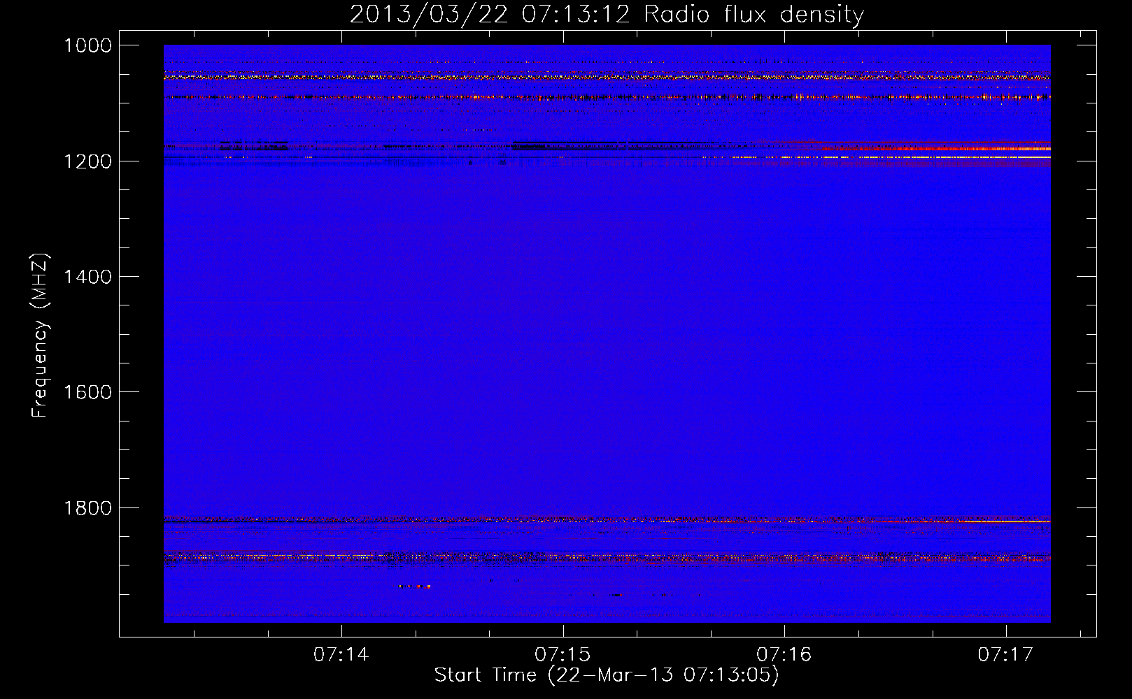Click the 1800 frequency tick label
Screen dimensions: 1132x699
(87, 508)
